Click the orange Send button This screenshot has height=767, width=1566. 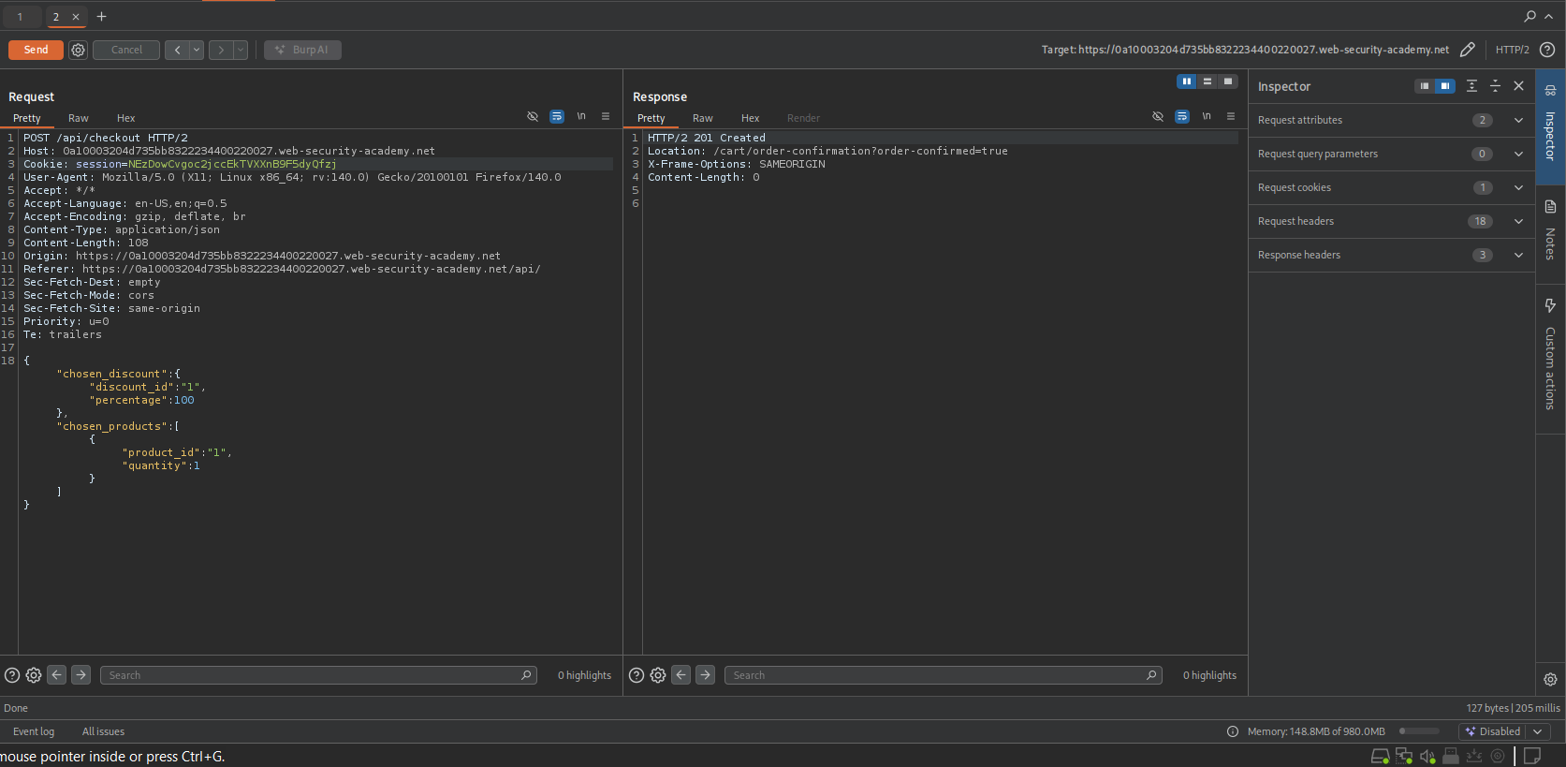[36, 50]
